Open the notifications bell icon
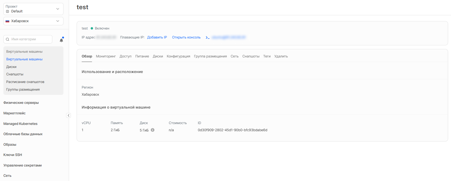This screenshot has height=181, width=451. click(x=61, y=40)
